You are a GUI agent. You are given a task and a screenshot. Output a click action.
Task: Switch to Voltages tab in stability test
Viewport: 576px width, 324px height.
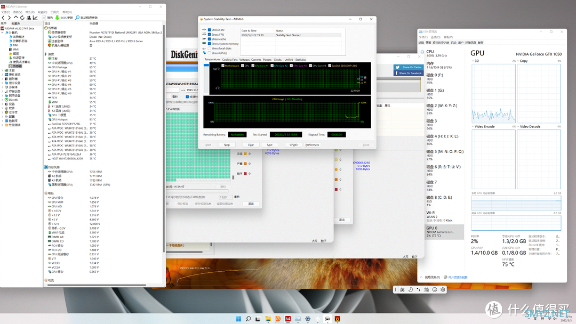point(244,60)
